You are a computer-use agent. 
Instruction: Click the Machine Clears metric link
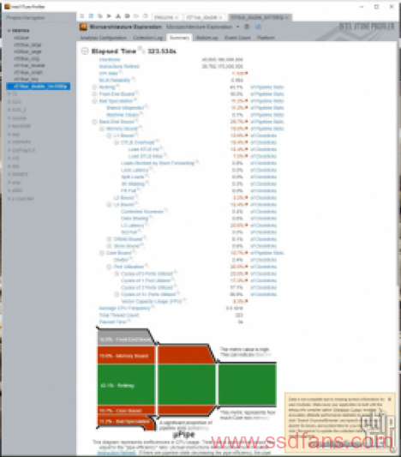[123, 115]
